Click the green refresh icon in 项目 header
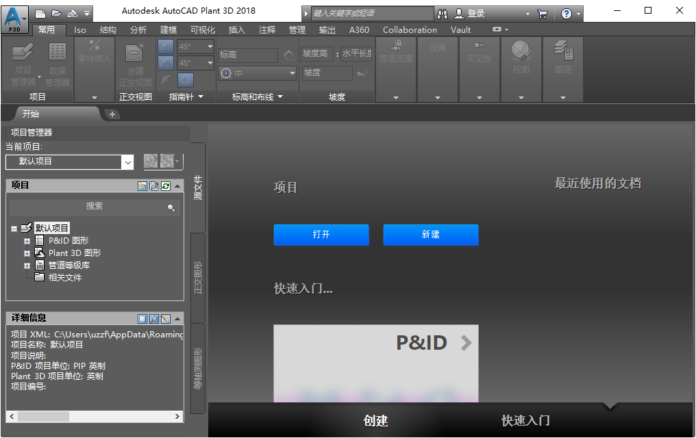 tap(166, 186)
